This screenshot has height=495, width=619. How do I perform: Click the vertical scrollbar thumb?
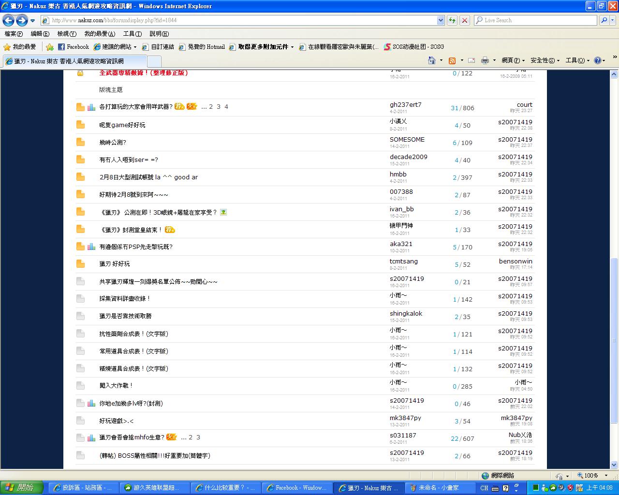point(614,341)
